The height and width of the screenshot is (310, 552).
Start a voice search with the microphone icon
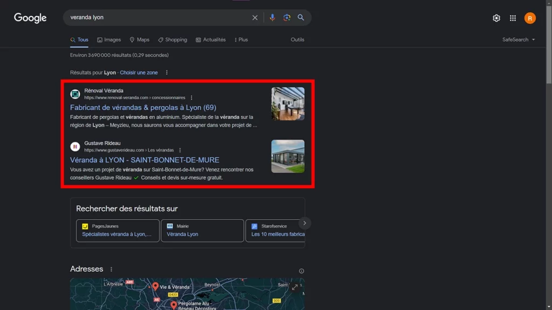point(272,17)
